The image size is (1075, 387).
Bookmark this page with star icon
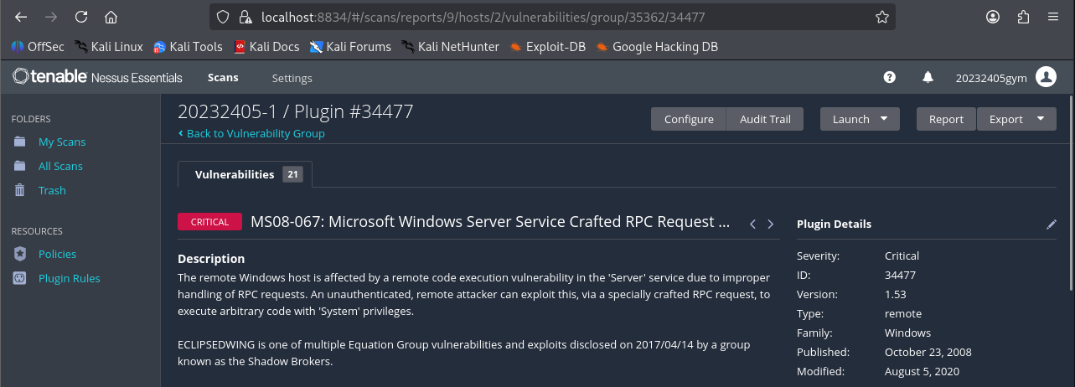coord(882,17)
